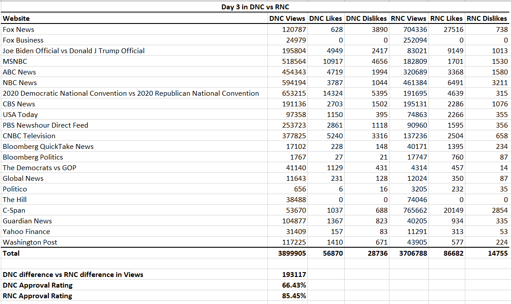Select total RNC Likes value 86682
Viewport: 511px width, 304px height.
tap(447, 253)
